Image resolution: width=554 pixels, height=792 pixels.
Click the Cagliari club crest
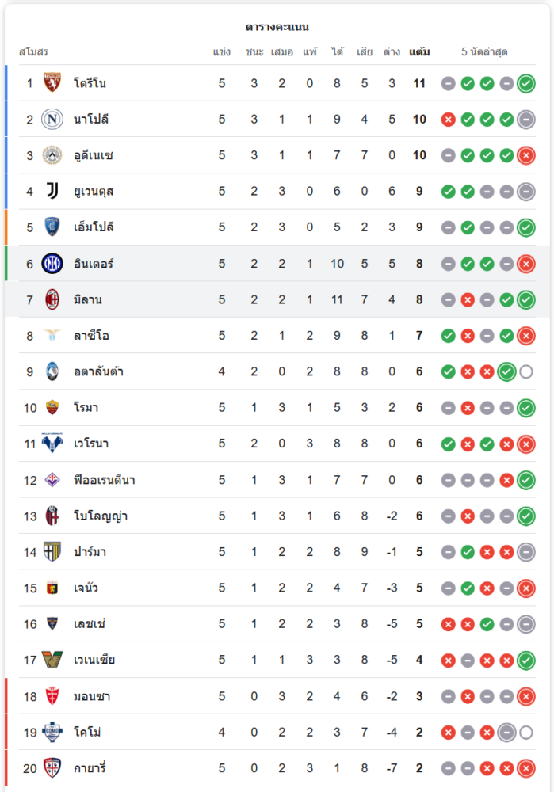[x=52, y=768]
